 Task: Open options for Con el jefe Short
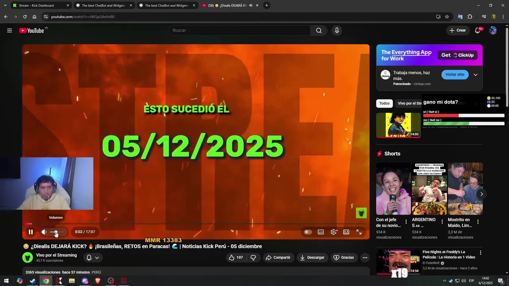click(x=406, y=222)
